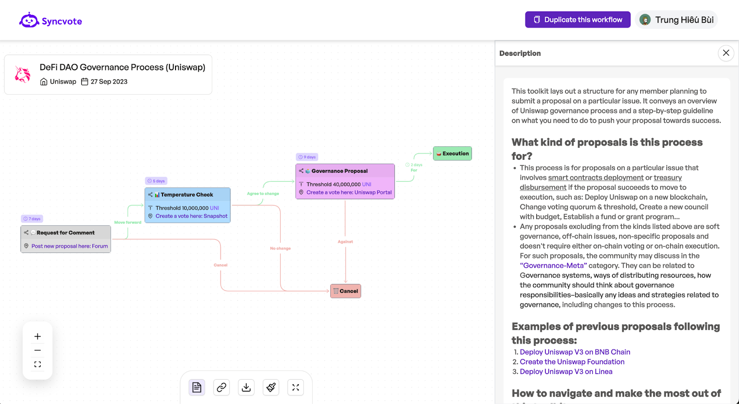Select the Temperature Check node title

tap(187, 195)
